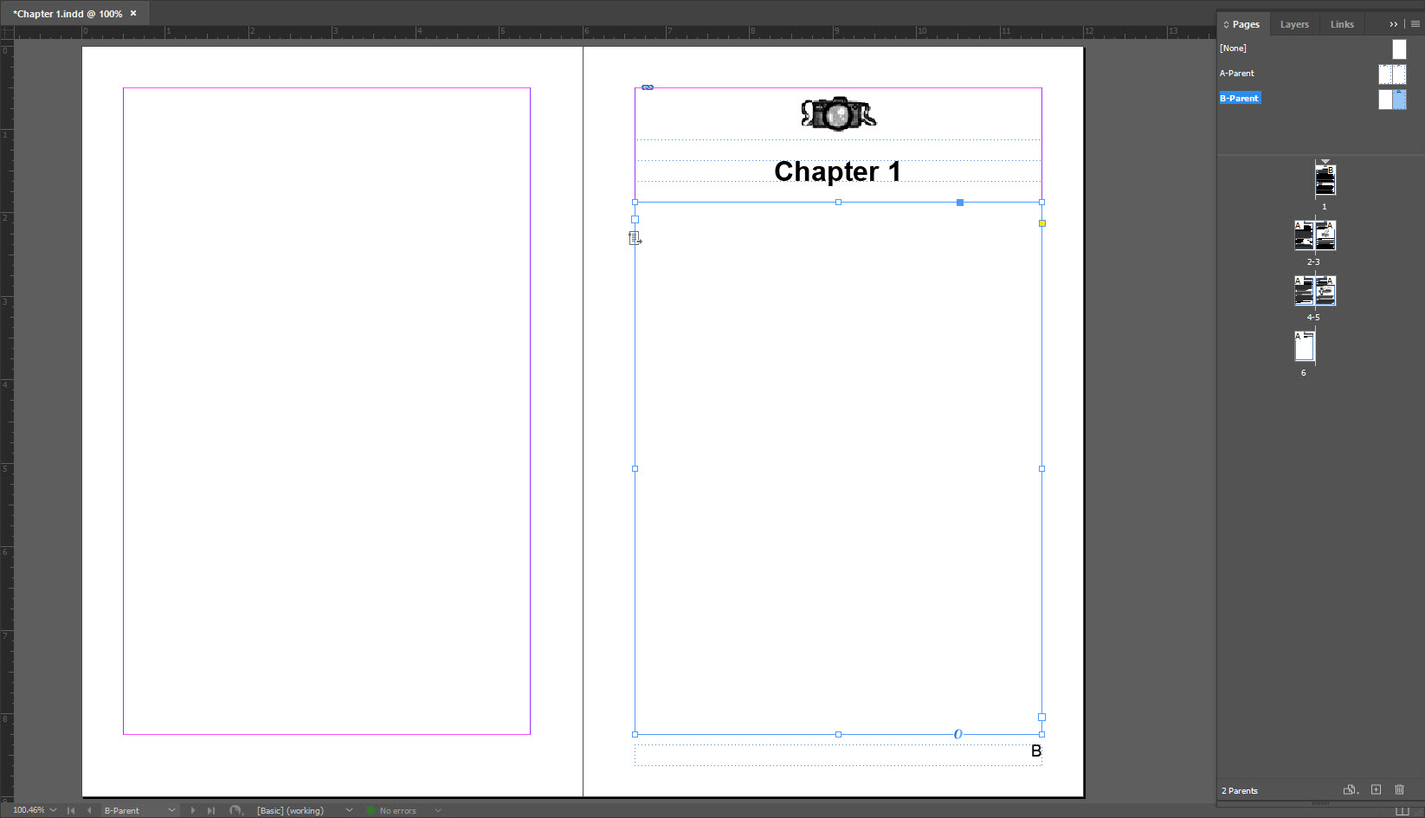
Task: Switch to the Links tab
Action: tap(1341, 23)
